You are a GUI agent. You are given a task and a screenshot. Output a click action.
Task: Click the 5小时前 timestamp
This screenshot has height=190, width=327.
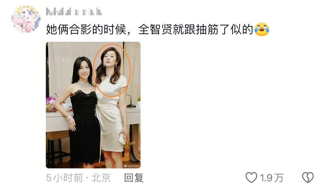tap(65, 178)
